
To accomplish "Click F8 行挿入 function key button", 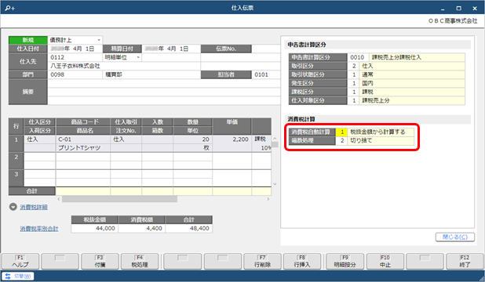I will (x=302, y=262).
